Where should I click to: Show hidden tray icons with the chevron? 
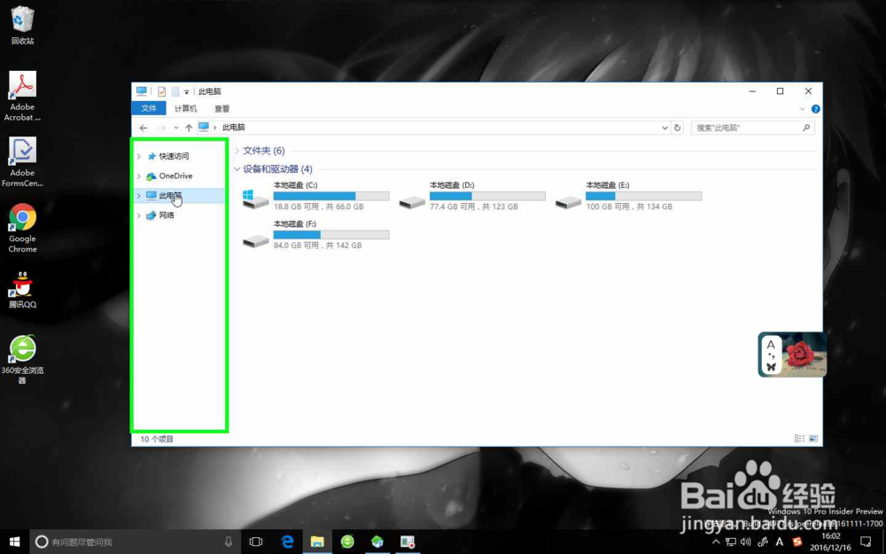click(716, 542)
